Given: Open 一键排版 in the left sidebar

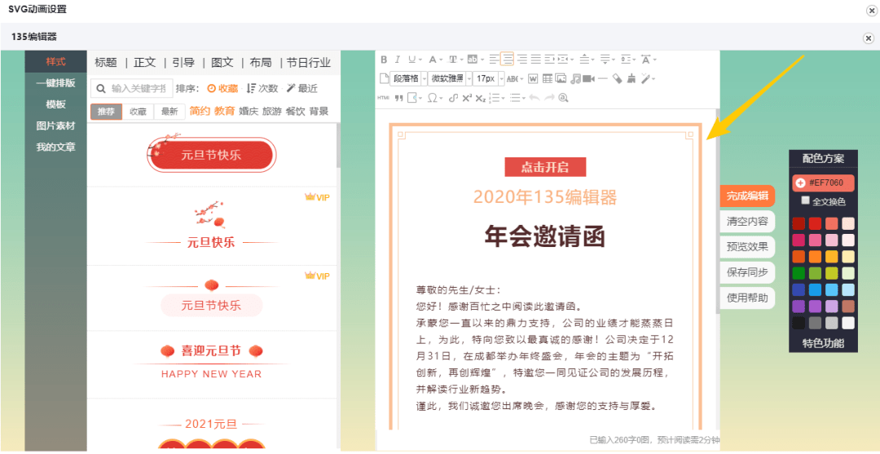Looking at the screenshot, I should click(x=55, y=83).
